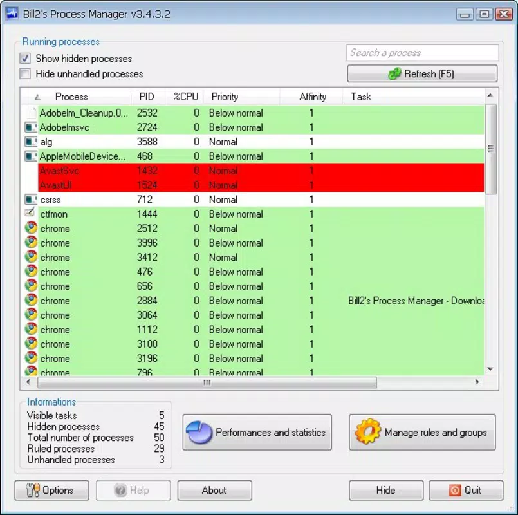Quit the application

[466, 490]
